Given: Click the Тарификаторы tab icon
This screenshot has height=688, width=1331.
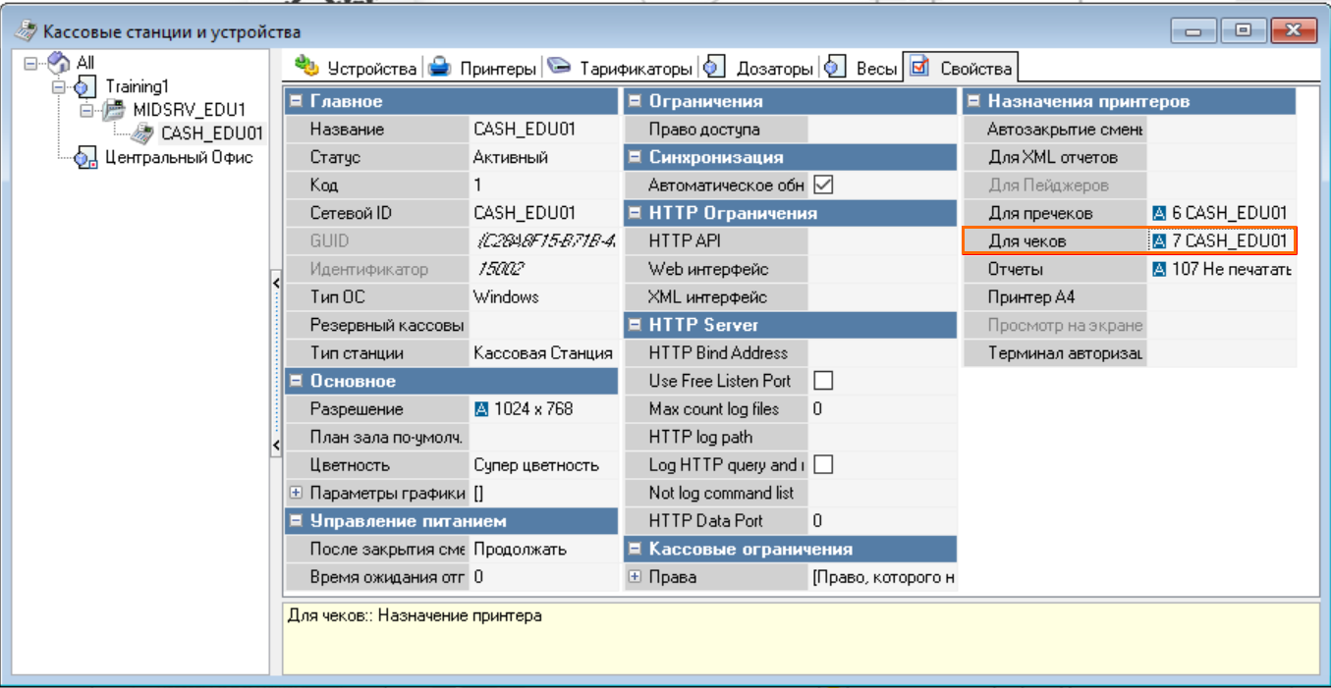Looking at the screenshot, I should 560,67.
